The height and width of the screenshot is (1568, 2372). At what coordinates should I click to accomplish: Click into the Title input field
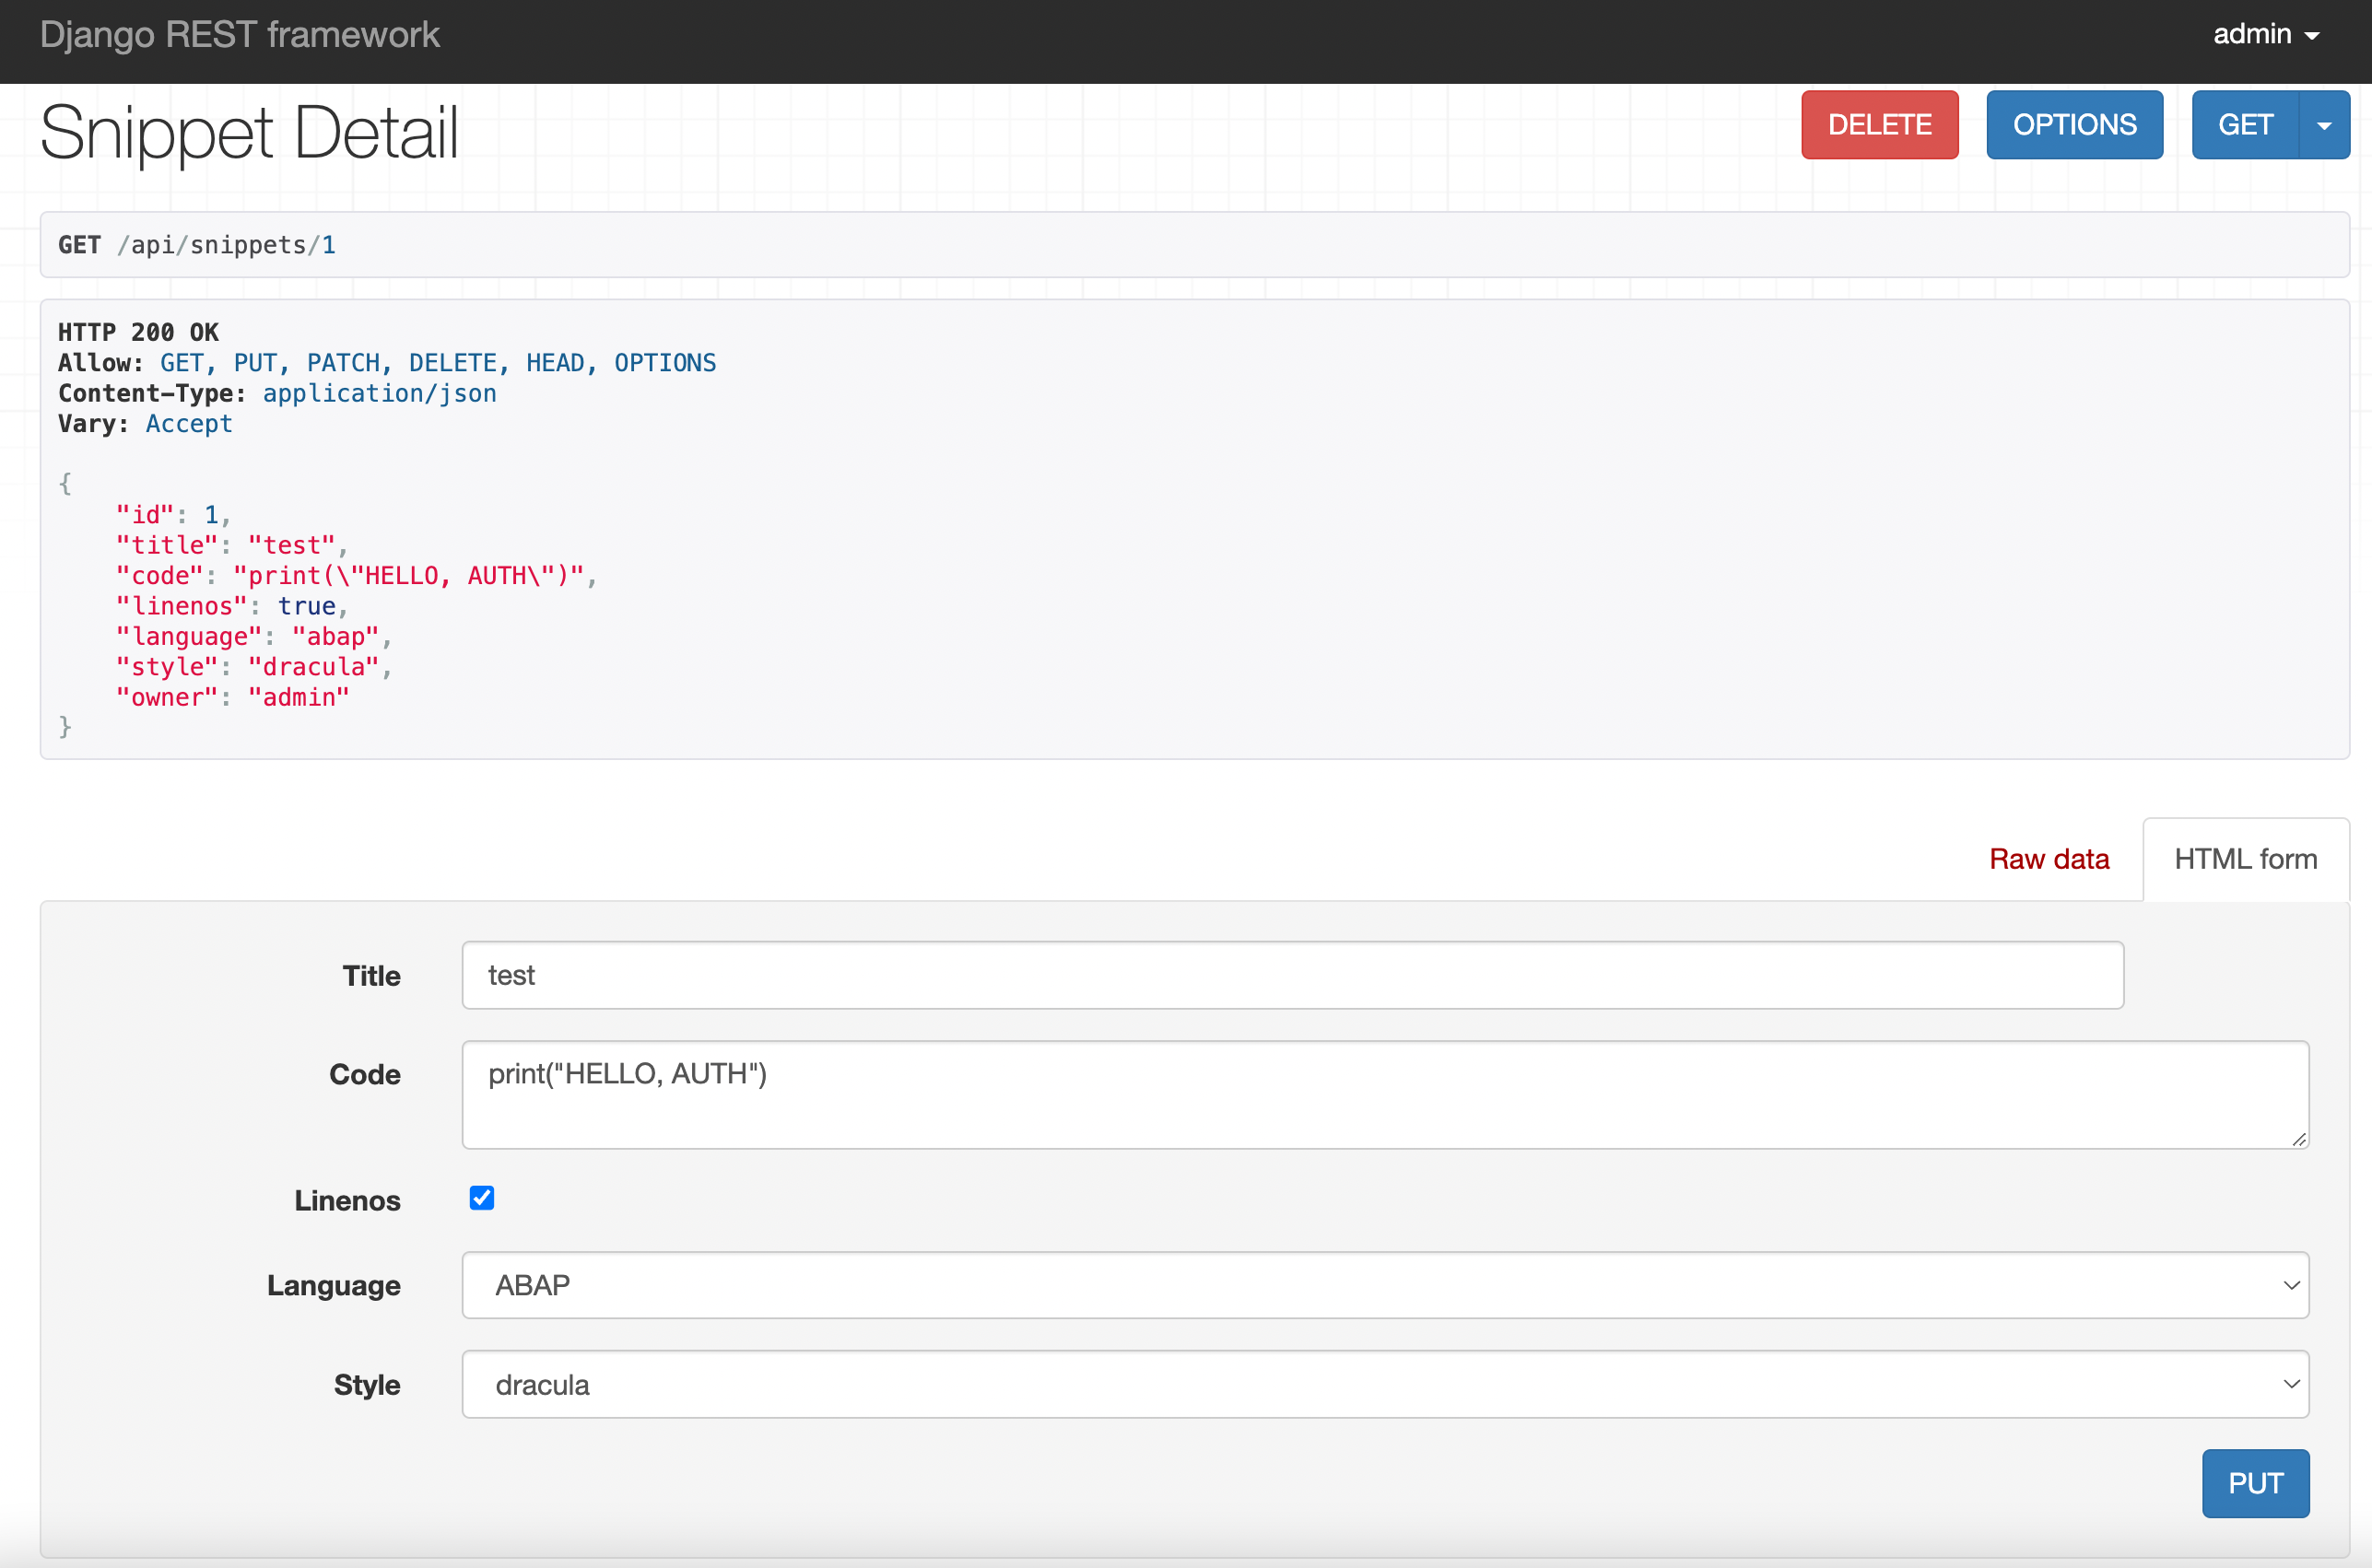tap(1292, 975)
